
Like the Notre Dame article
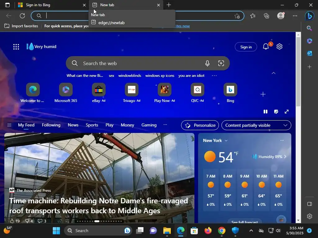(15, 221)
